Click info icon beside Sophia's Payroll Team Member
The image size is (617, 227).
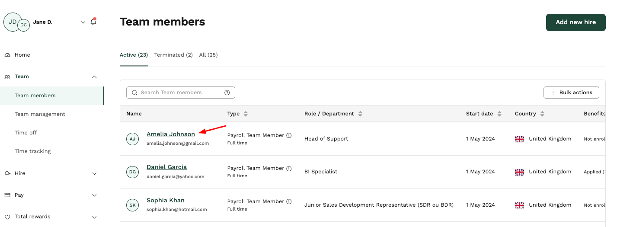[289, 201]
